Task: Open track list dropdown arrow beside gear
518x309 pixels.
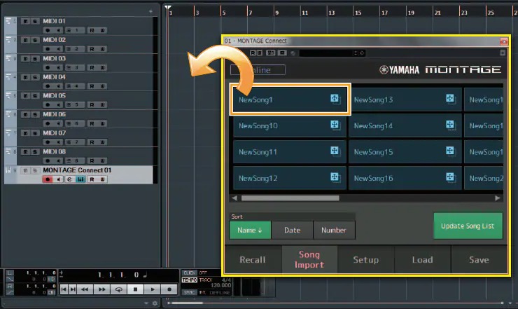Action: click(x=146, y=303)
